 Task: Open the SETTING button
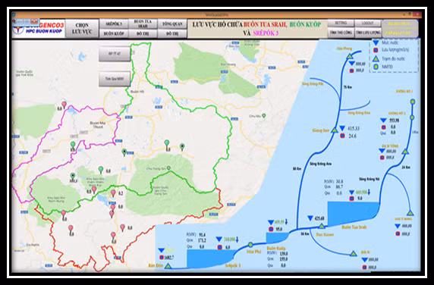coord(341,23)
